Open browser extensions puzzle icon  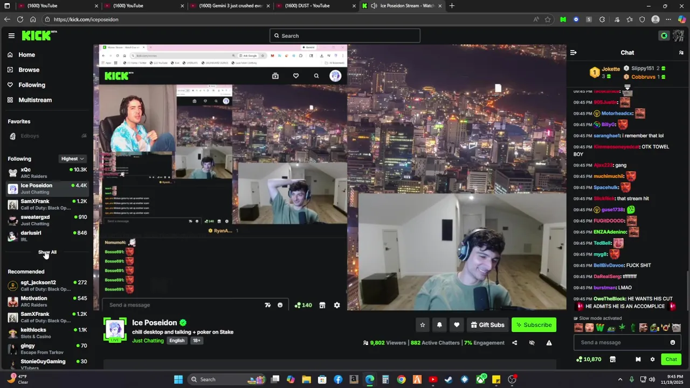pos(602,19)
